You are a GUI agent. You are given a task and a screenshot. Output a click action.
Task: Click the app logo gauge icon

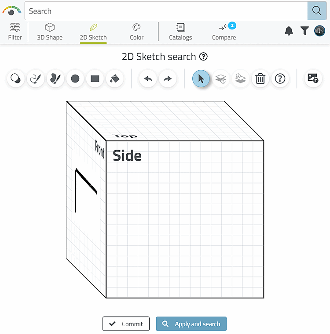pyautogui.click(x=11, y=11)
